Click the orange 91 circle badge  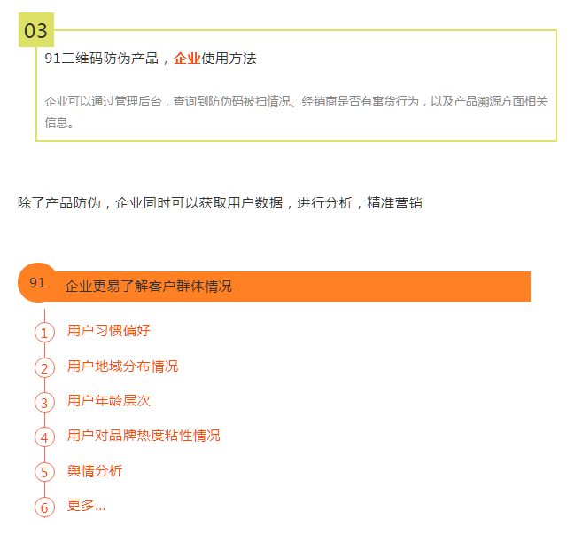point(37,283)
